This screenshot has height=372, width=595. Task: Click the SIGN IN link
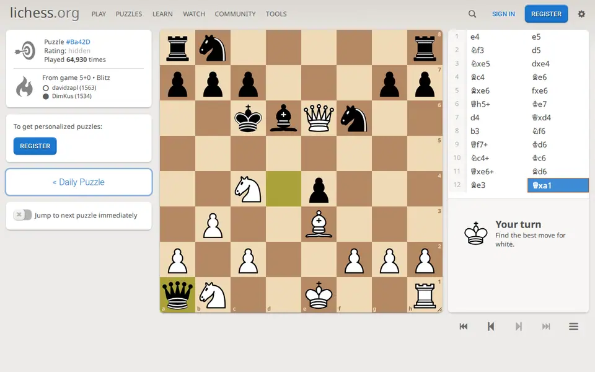[503, 14]
